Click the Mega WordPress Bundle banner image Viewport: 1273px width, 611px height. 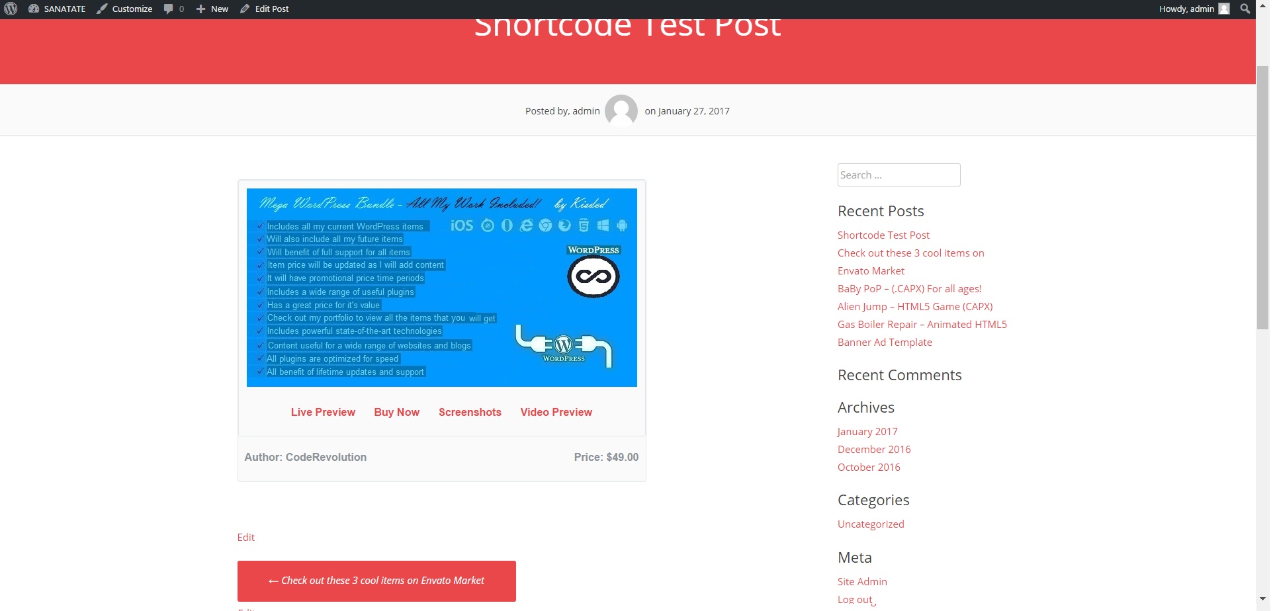click(x=442, y=288)
